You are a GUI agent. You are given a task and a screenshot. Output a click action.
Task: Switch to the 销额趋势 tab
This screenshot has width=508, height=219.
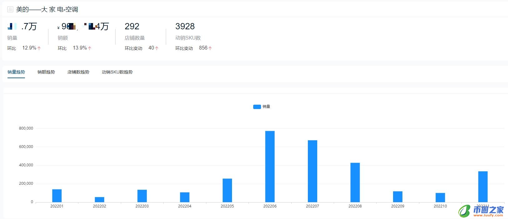(46, 72)
